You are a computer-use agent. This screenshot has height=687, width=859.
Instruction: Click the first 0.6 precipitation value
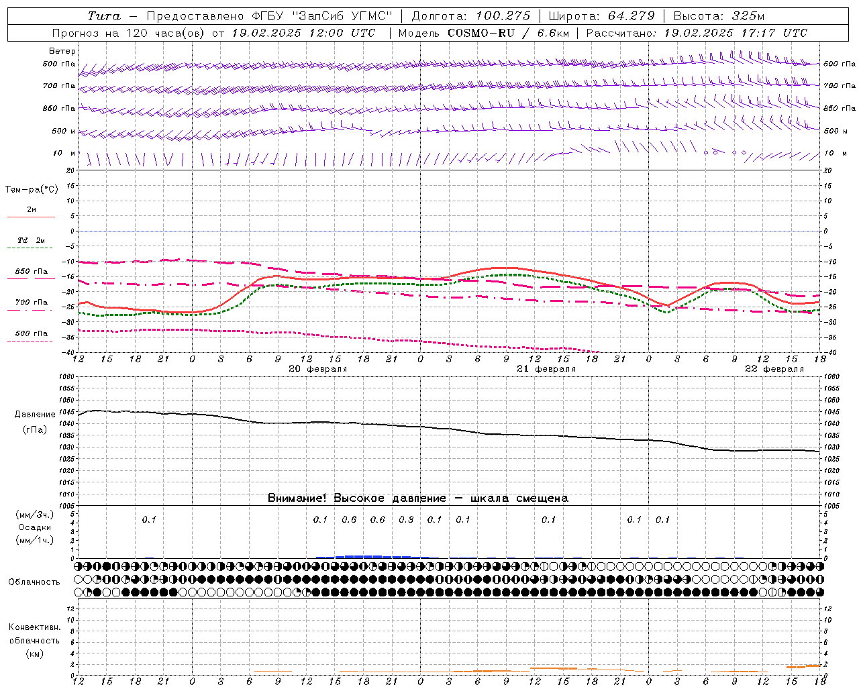(349, 520)
